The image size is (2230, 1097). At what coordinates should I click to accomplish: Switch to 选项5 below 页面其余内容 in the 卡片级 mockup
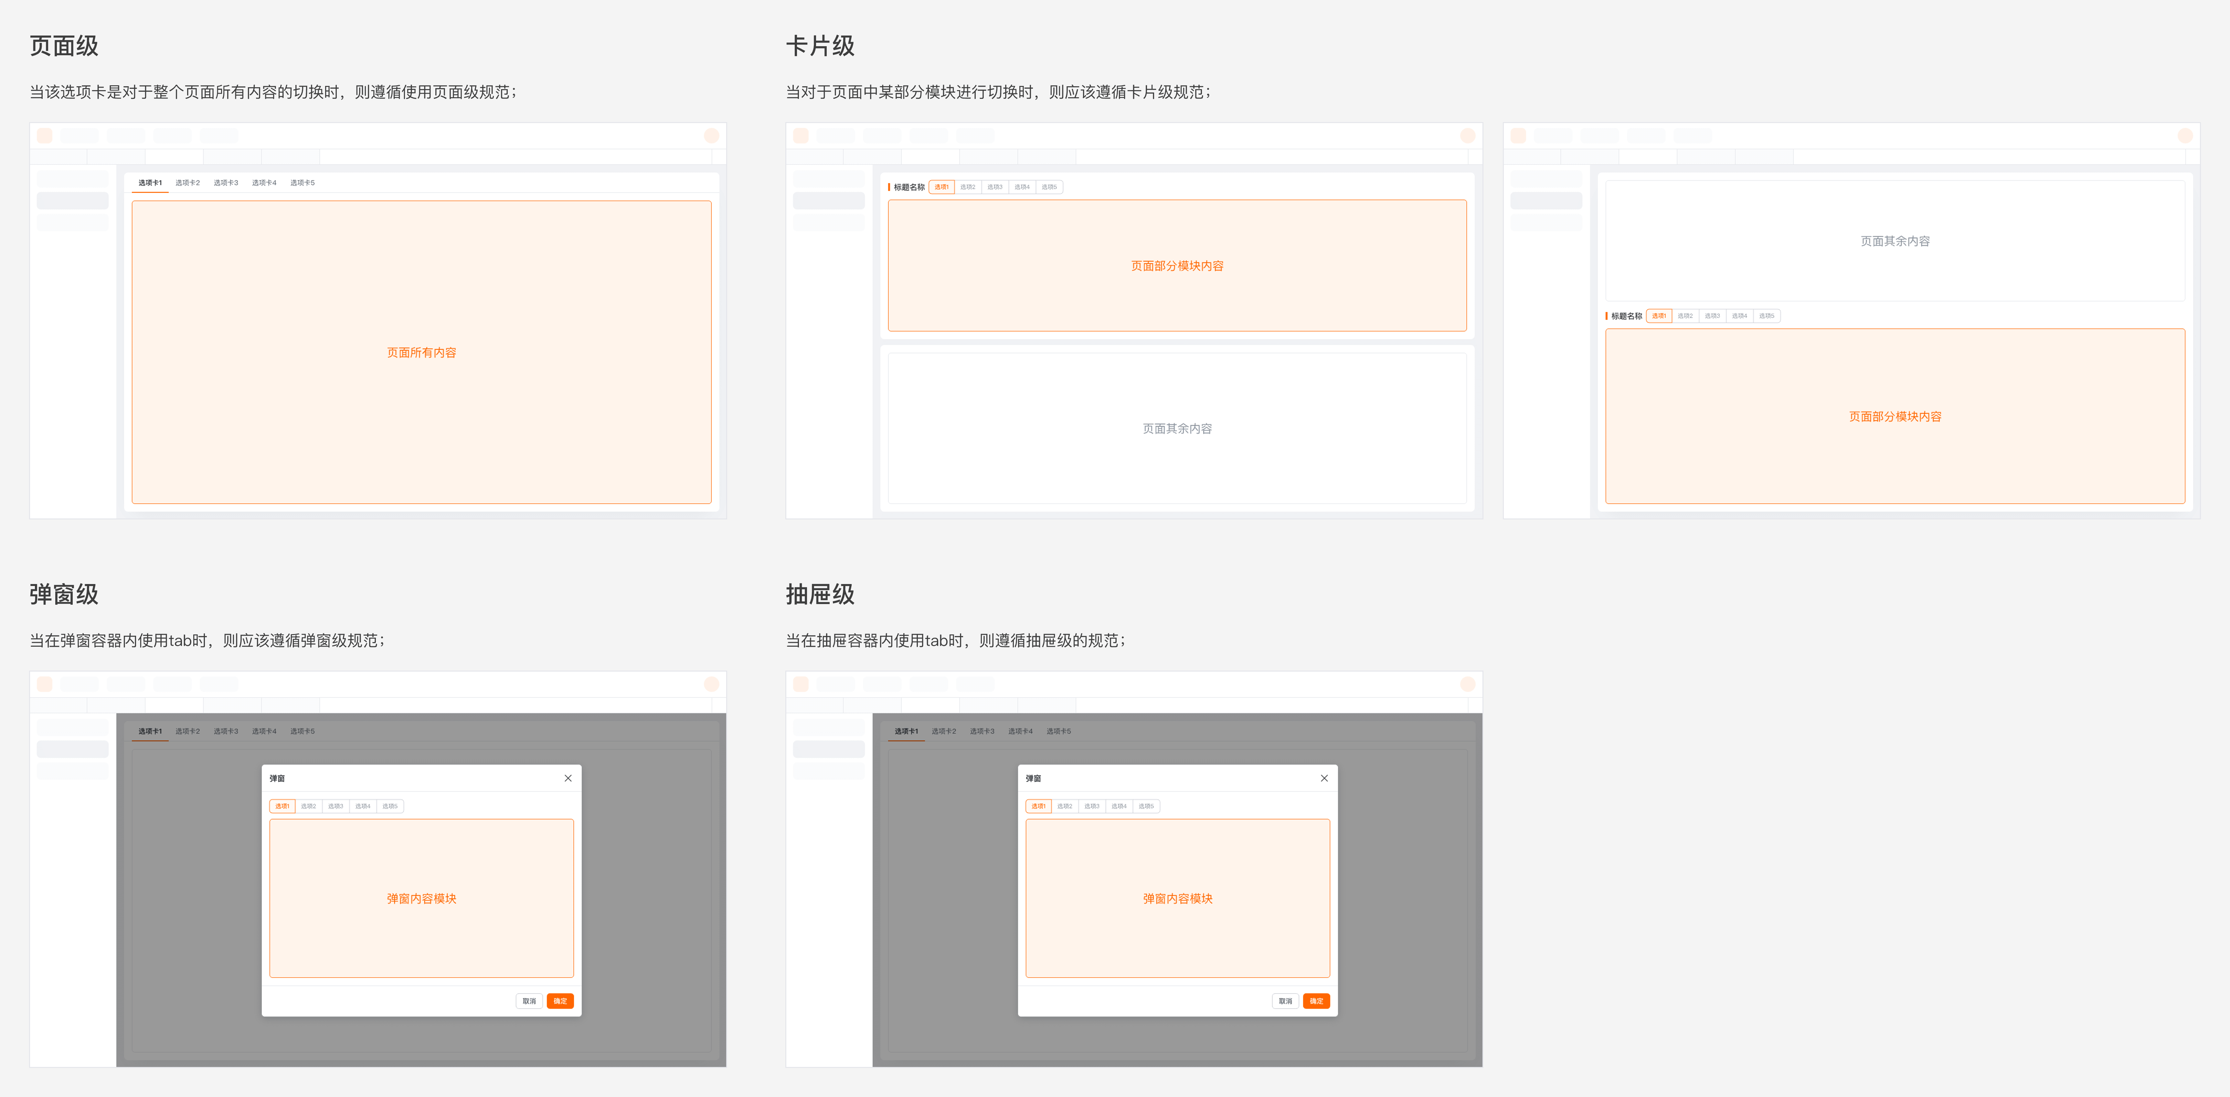(1767, 316)
